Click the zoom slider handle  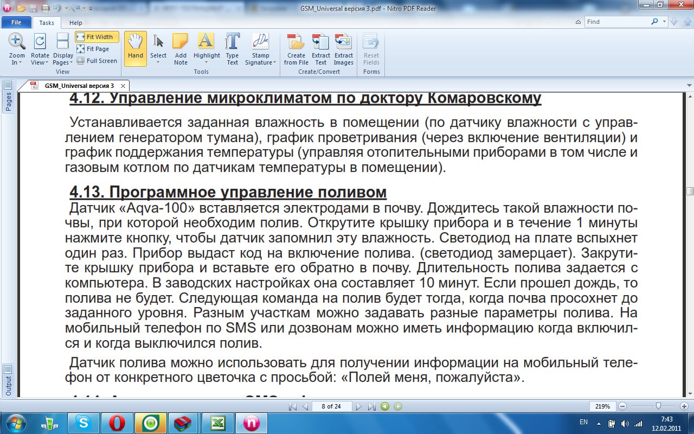[x=658, y=406]
